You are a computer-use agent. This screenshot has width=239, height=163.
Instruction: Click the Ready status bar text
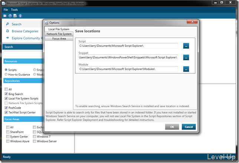tap(7, 157)
